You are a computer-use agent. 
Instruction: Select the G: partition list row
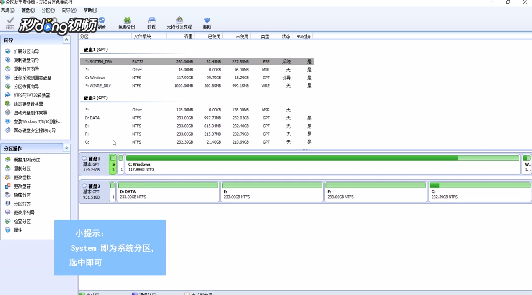197,142
